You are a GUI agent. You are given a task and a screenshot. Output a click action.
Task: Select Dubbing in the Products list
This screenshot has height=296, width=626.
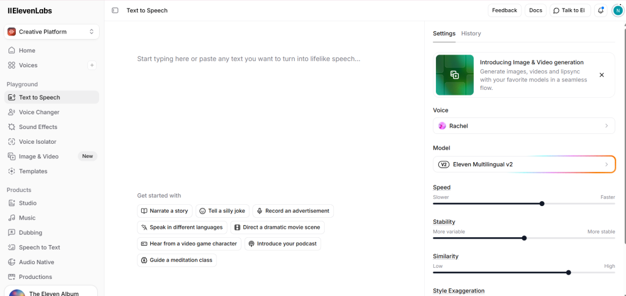31,232
